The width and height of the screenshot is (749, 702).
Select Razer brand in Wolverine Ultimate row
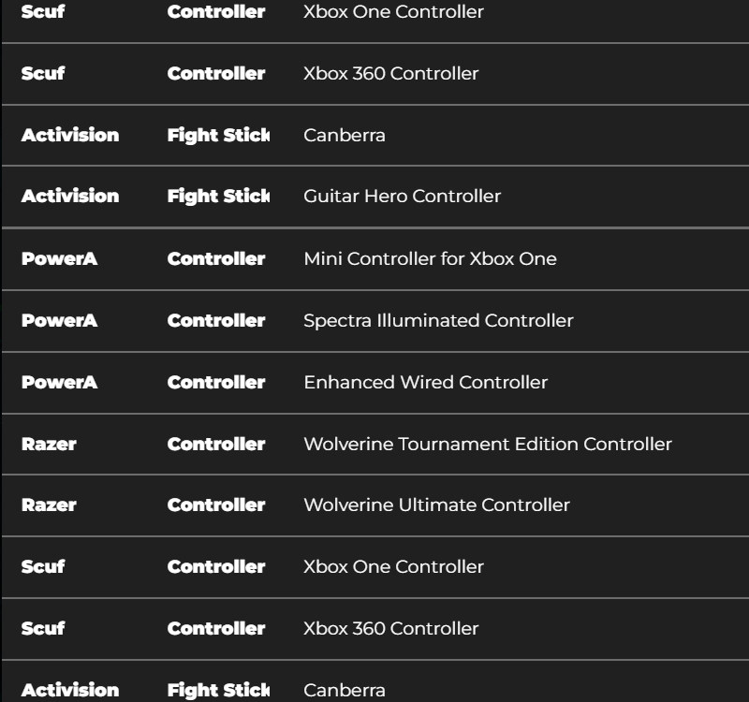pyautogui.click(x=49, y=505)
